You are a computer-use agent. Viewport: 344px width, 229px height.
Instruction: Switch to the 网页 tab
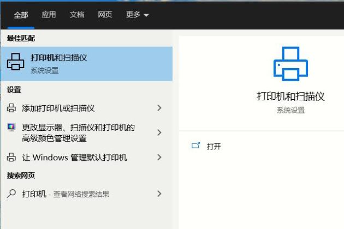pyautogui.click(x=105, y=15)
